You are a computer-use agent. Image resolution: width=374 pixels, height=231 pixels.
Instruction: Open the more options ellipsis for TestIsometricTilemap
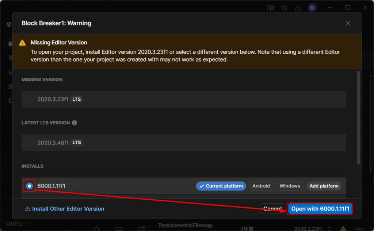click(359, 229)
